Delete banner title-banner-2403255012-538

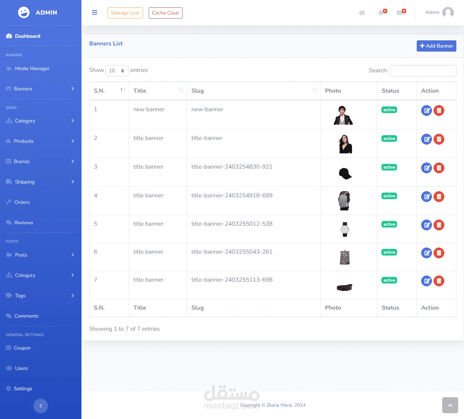pos(439,225)
